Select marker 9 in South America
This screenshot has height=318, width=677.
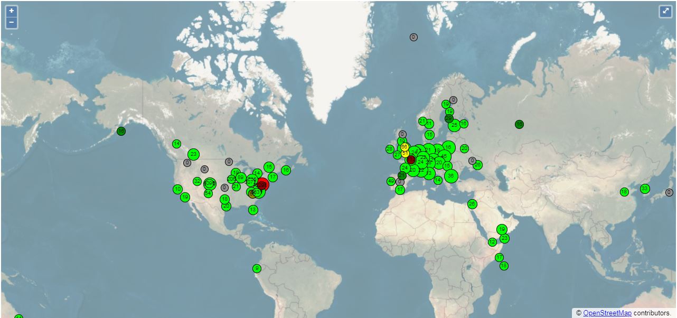tap(257, 268)
